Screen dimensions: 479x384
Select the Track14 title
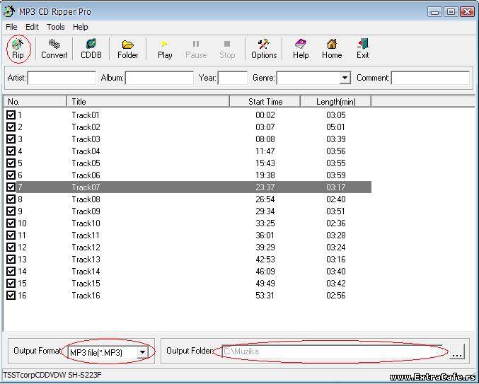click(x=86, y=272)
